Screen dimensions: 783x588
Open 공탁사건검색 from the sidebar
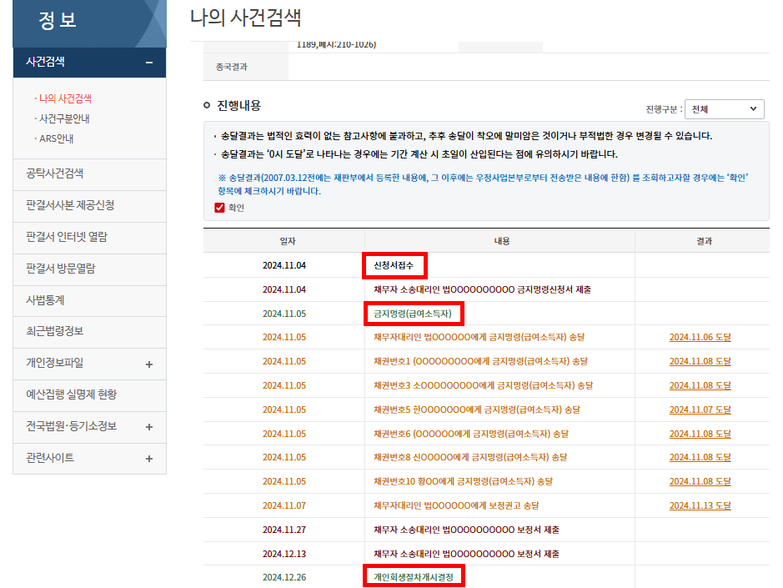click(55, 173)
